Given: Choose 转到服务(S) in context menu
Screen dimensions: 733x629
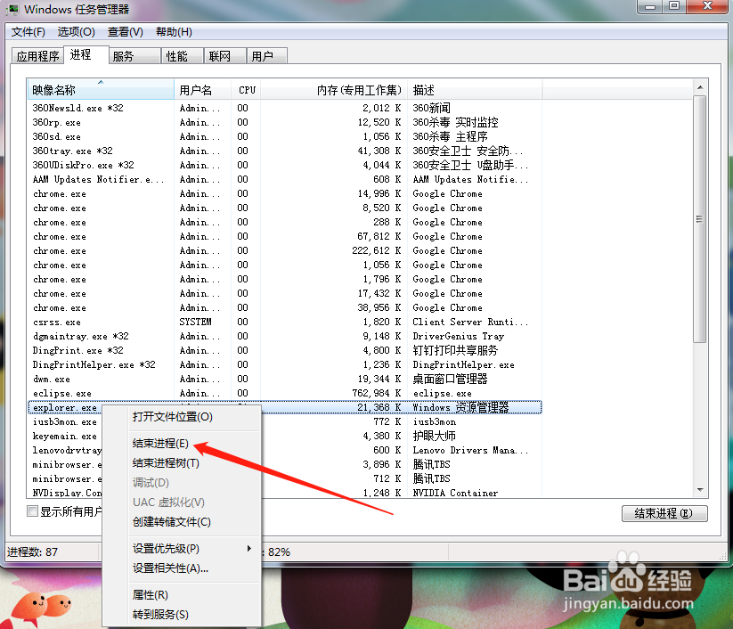Looking at the screenshot, I should coord(182,615).
